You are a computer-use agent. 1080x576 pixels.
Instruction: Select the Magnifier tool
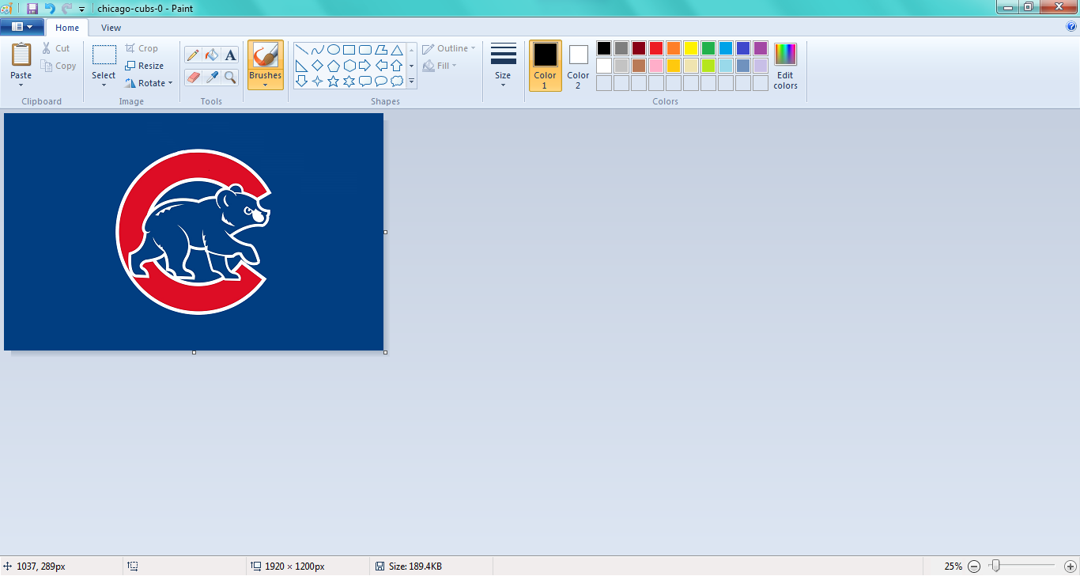tap(230, 77)
